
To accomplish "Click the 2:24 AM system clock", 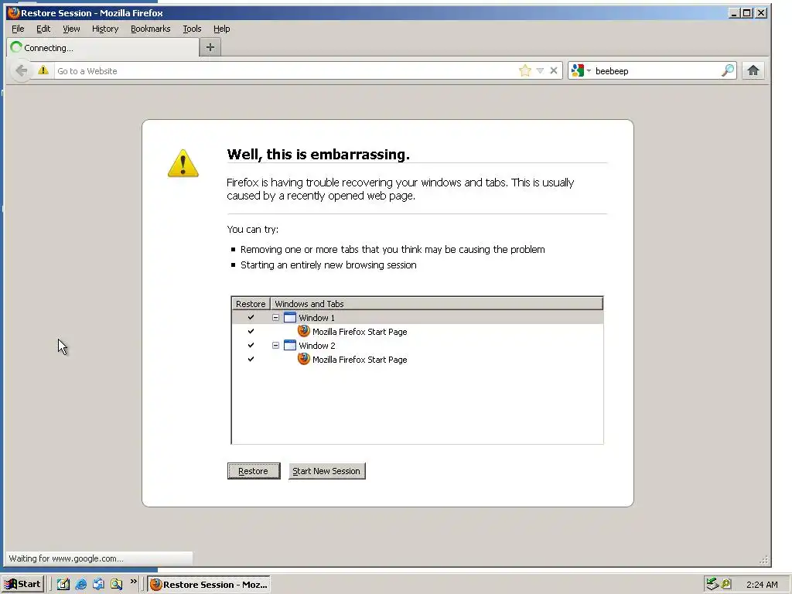I will 762,585.
